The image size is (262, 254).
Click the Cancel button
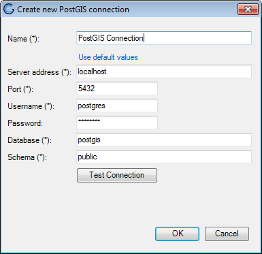[227, 234]
